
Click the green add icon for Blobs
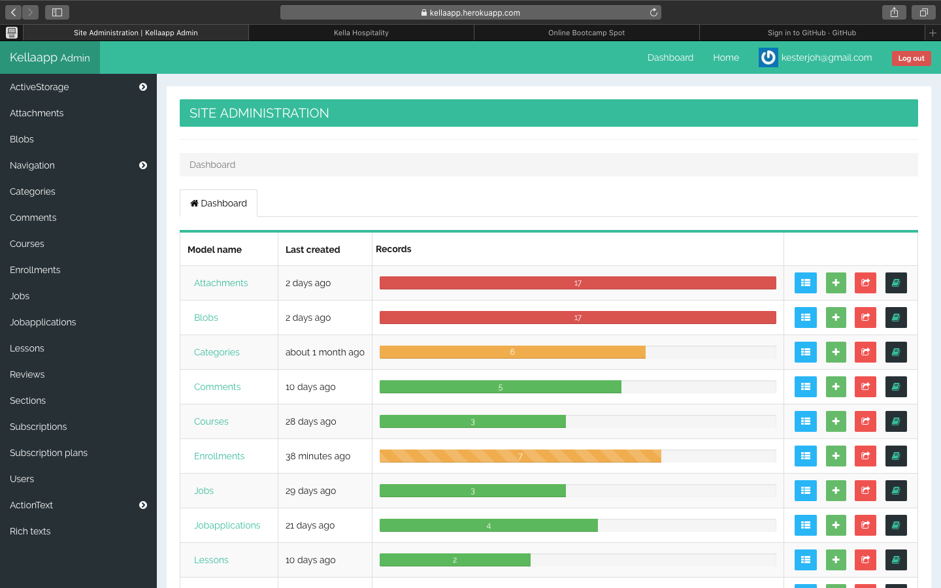(x=835, y=317)
